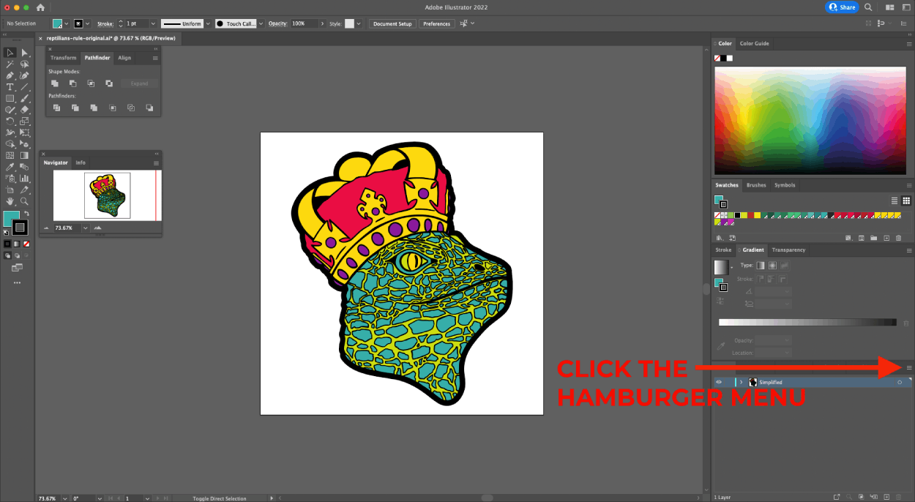915x502 pixels.
Task: Click the Minus Front shape mode icon
Action: (73, 83)
